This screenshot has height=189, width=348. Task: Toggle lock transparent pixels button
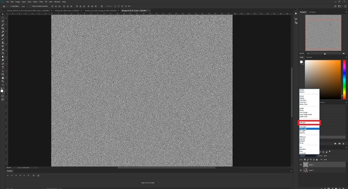(x=305, y=160)
